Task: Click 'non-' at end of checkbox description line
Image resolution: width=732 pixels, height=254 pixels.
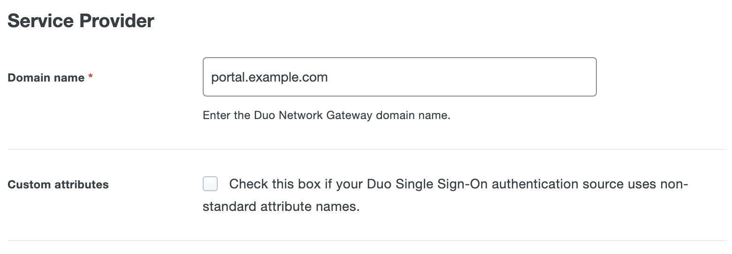Action: [x=674, y=184]
